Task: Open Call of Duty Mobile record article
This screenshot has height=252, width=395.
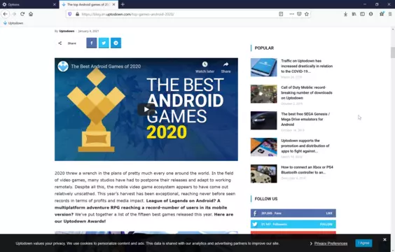Action: click(x=307, y=92)
